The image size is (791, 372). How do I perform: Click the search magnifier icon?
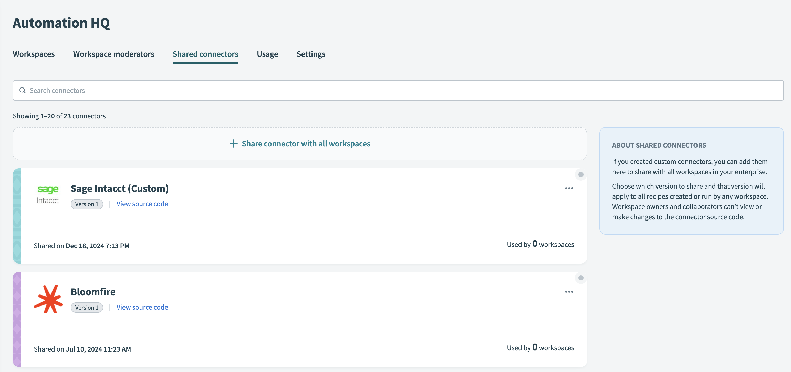[23, 90]
